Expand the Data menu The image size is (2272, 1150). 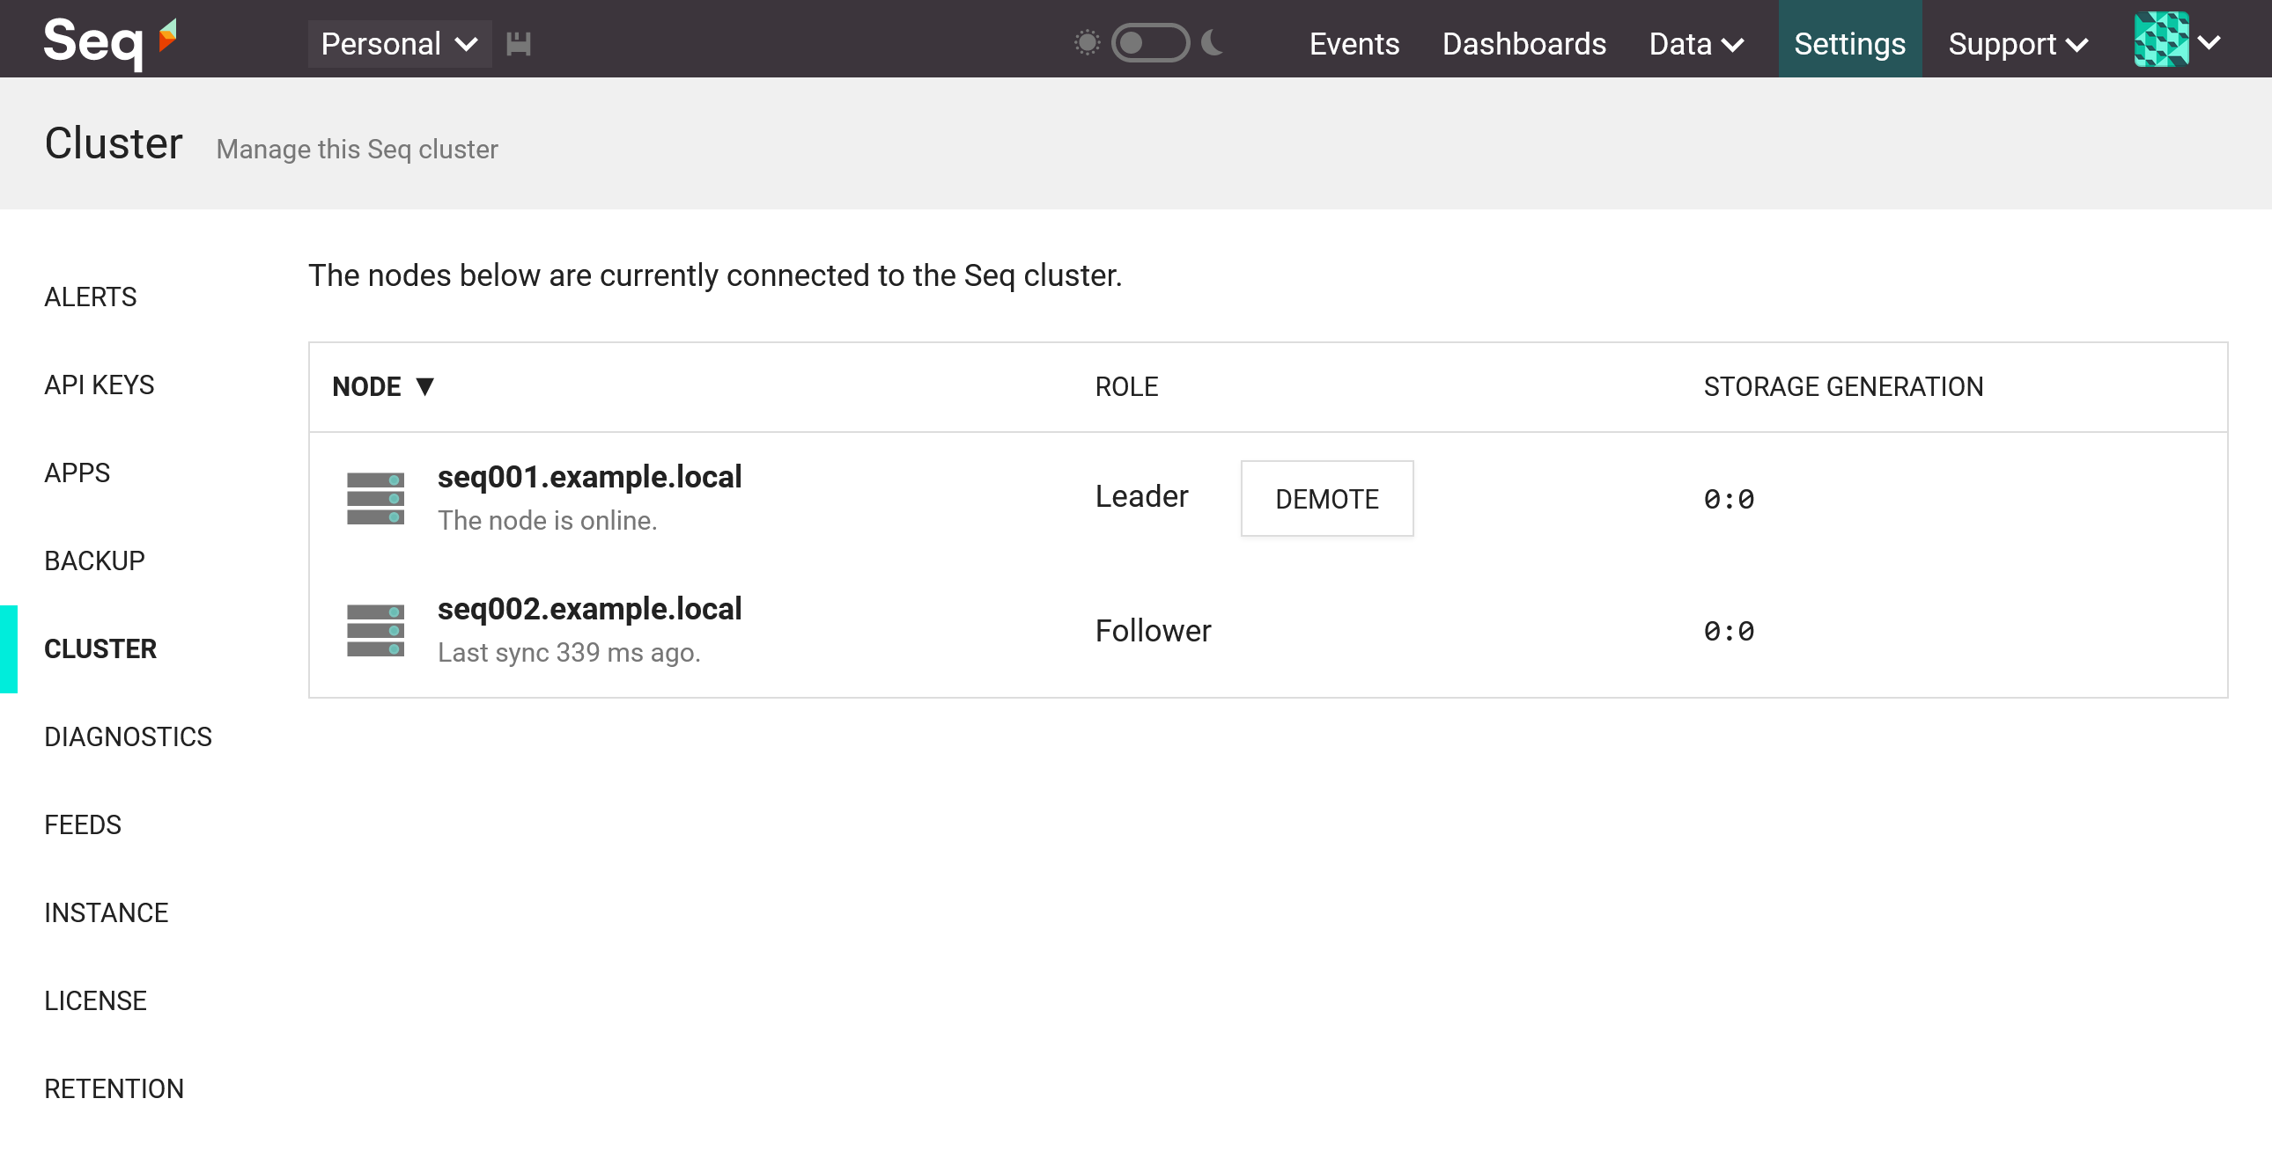pyautogui.click(x=1695, y=43)
